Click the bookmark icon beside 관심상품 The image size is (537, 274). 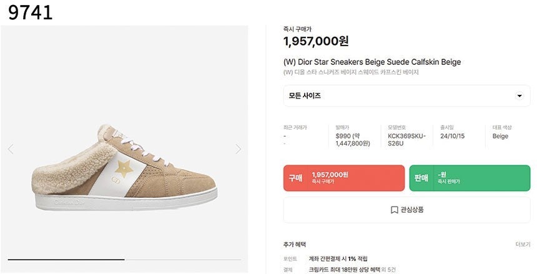tap(394, 210)
